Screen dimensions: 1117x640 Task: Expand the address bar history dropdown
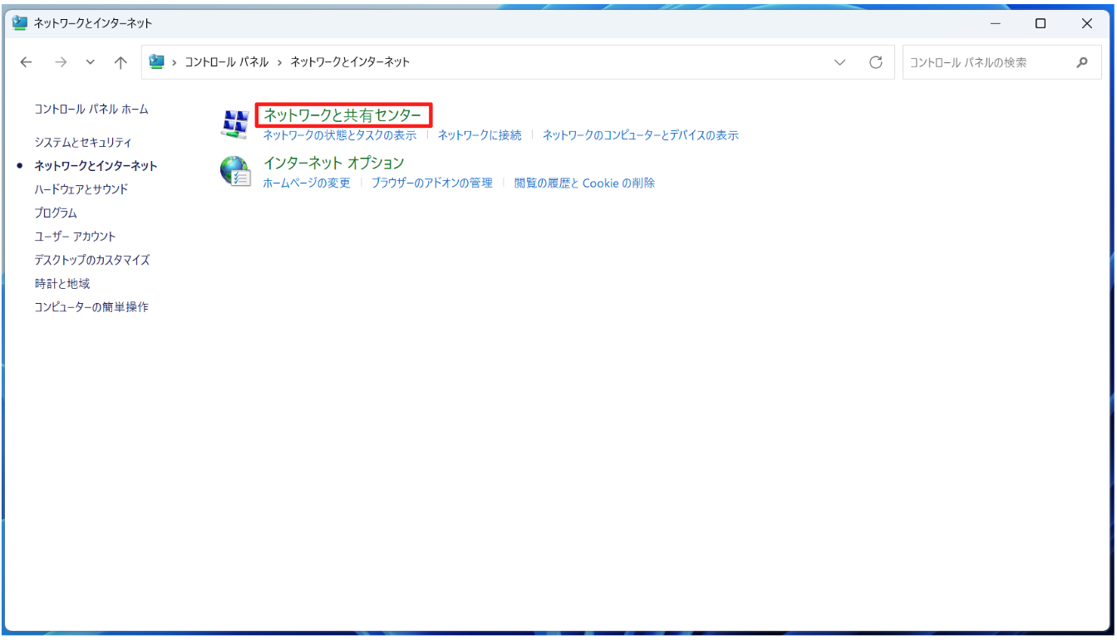pyautogui.click(x=840, y=62)
